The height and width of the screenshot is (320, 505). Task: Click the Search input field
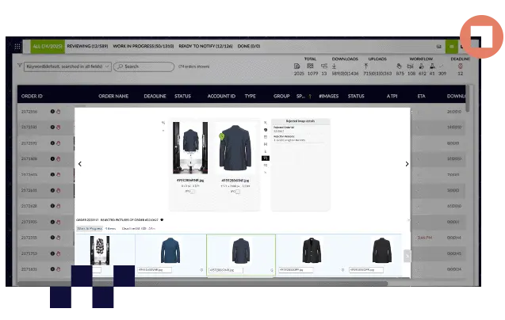[144, 67]
